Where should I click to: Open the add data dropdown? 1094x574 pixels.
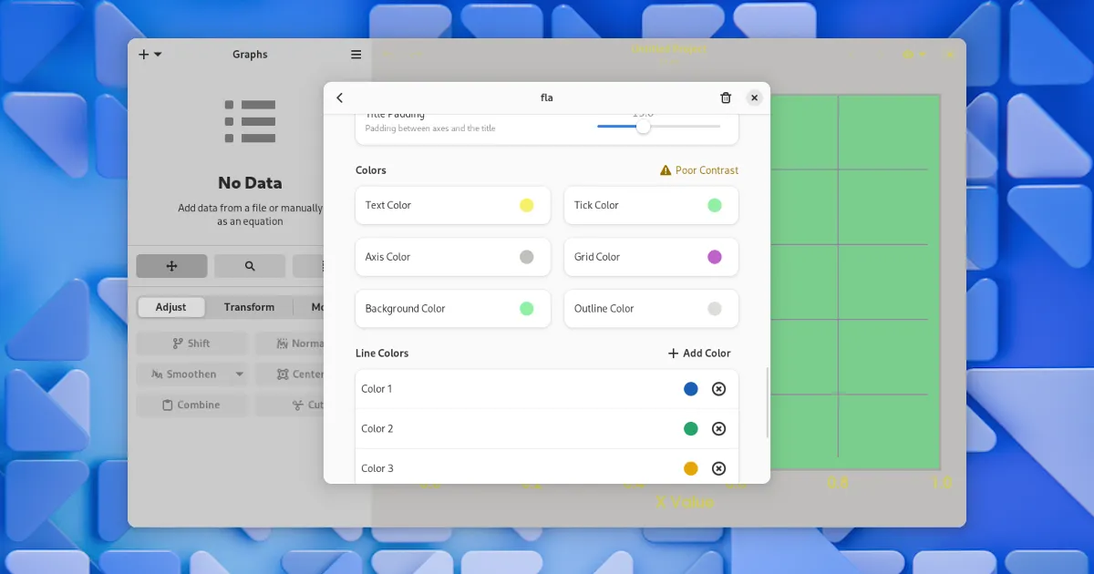click(150, 55)
